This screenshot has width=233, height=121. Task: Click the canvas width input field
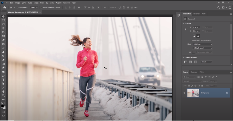pos(196,27)
